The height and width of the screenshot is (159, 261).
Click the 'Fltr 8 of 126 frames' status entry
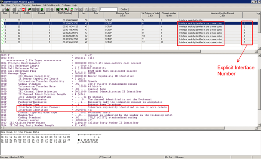point(174,157)
